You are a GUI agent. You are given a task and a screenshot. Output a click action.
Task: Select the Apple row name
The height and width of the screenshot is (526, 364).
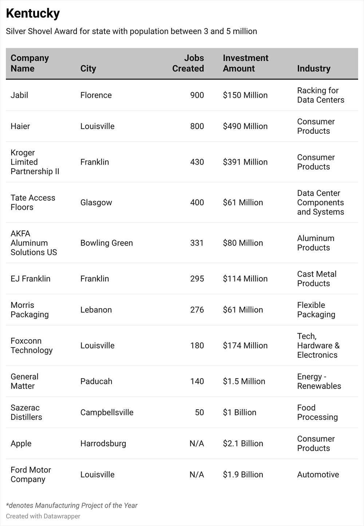(21, 443)
